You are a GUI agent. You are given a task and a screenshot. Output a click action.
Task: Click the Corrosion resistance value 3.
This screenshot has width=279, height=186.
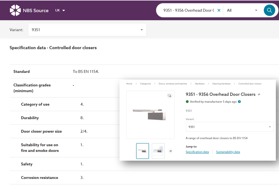click(82, 178)
